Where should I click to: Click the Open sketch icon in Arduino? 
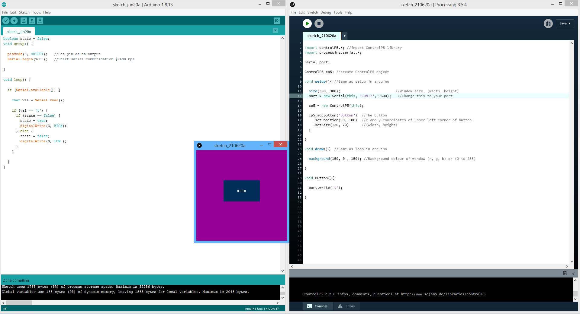pos(32,21)
